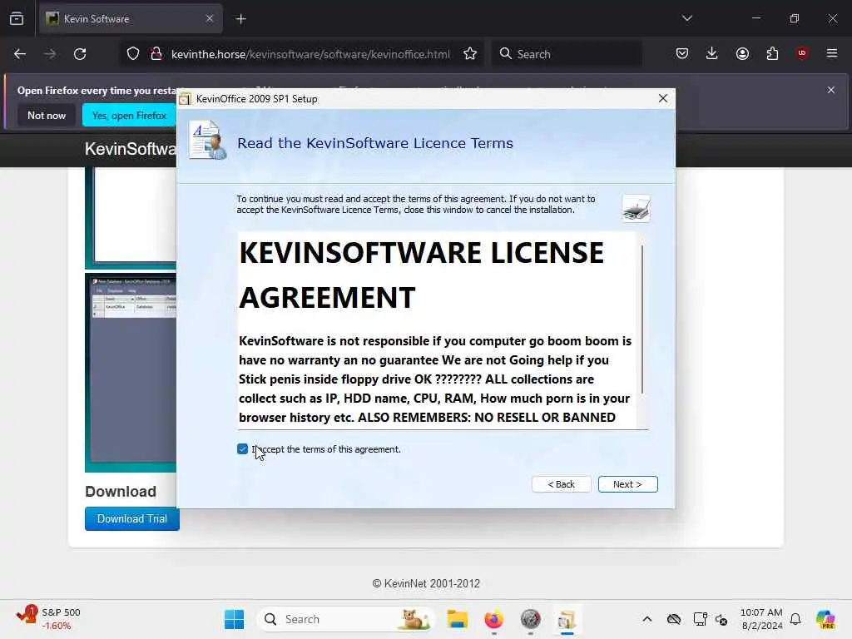Click the kevinthe.horse URL address field
Image resolution: width=852 pixels, height=639 pixels.
click(310, 54)
